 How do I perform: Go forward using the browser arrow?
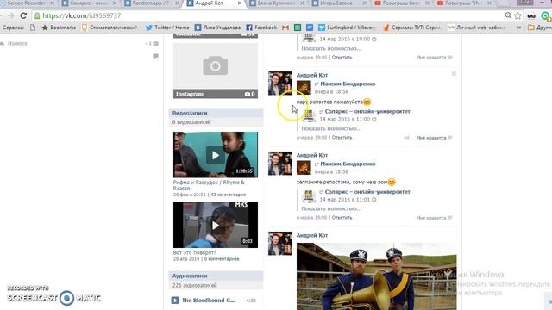coord(11,15)
